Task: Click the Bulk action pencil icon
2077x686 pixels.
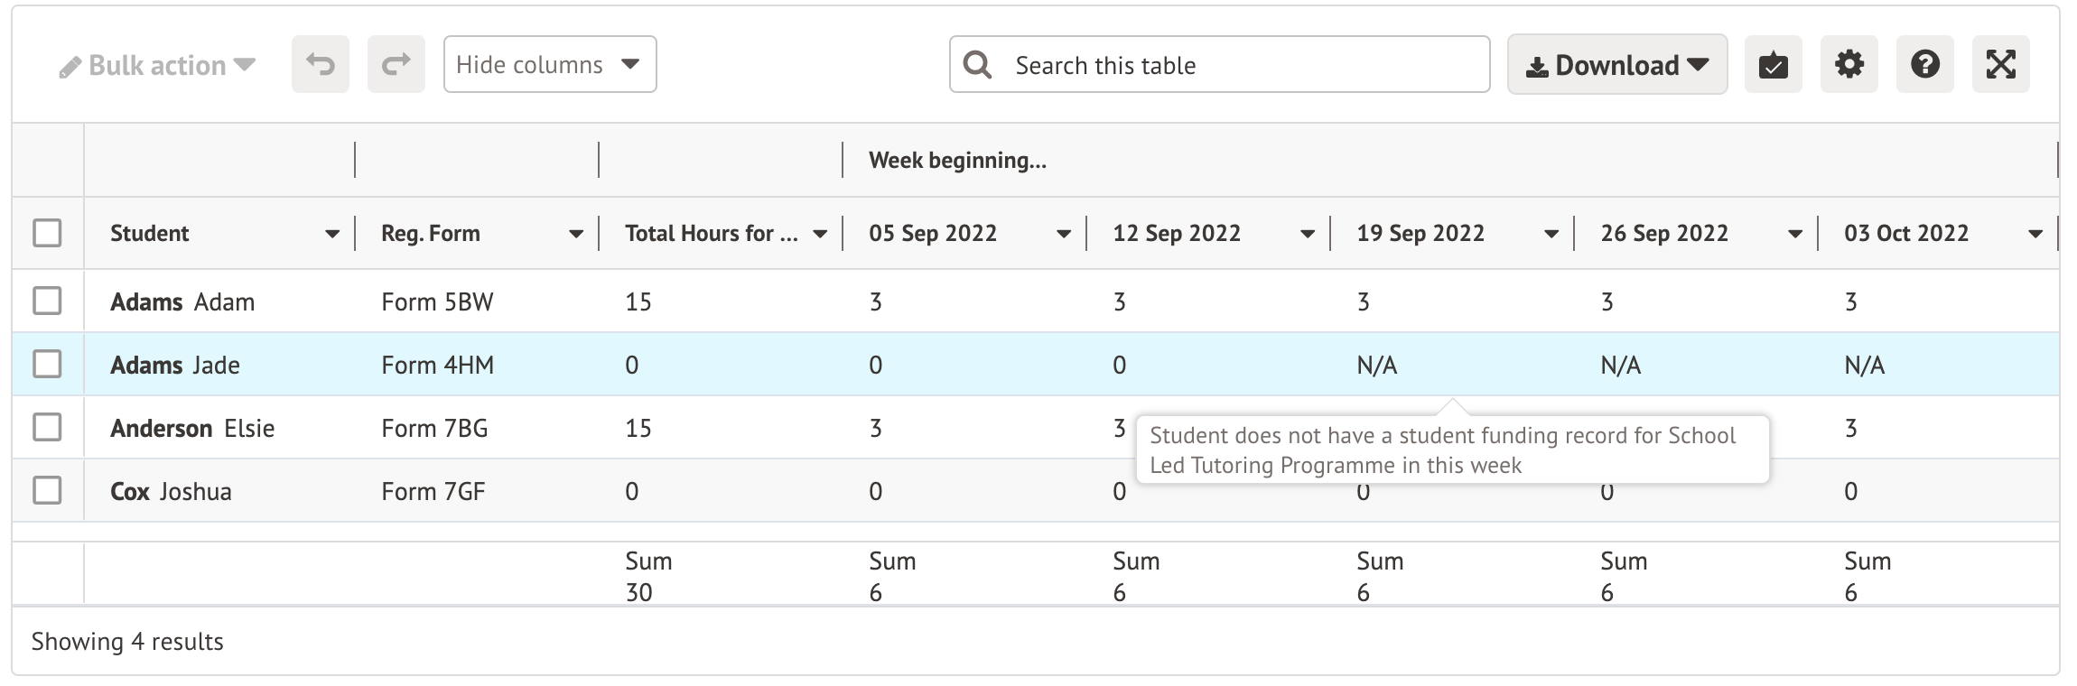Action: click(x=70, y=67)
